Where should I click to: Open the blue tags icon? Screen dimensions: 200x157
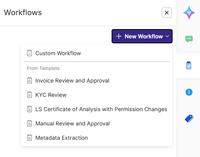pos(189,119)
